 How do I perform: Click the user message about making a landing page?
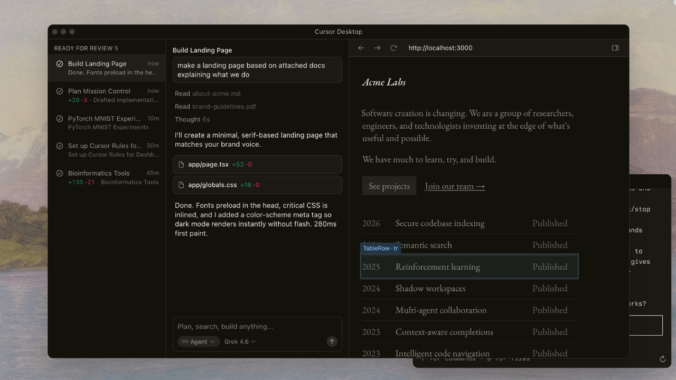[257, 70]
